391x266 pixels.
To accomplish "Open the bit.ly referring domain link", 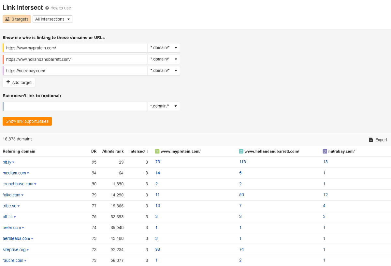I will 7,162.
